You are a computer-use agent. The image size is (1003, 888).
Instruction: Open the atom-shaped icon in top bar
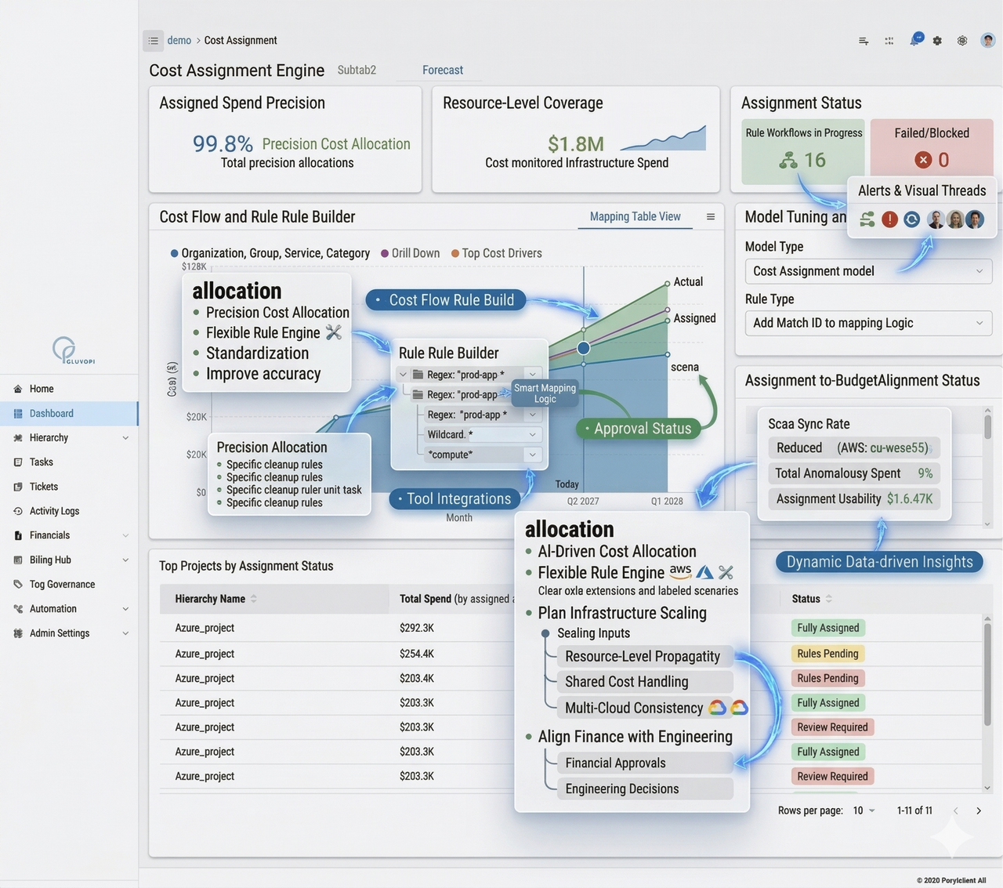(962, 41)
